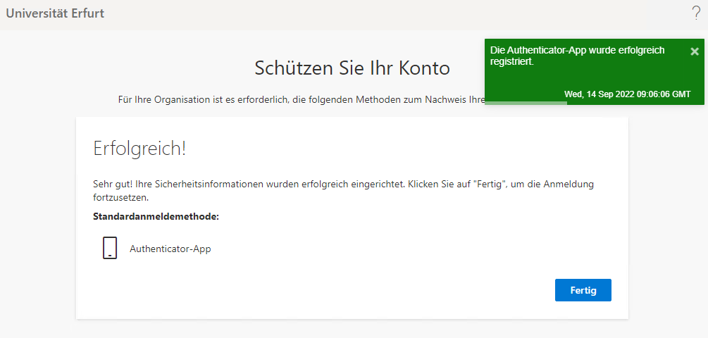Click the word registriert in the notification

pyautogui.click(x=511, y=62)
